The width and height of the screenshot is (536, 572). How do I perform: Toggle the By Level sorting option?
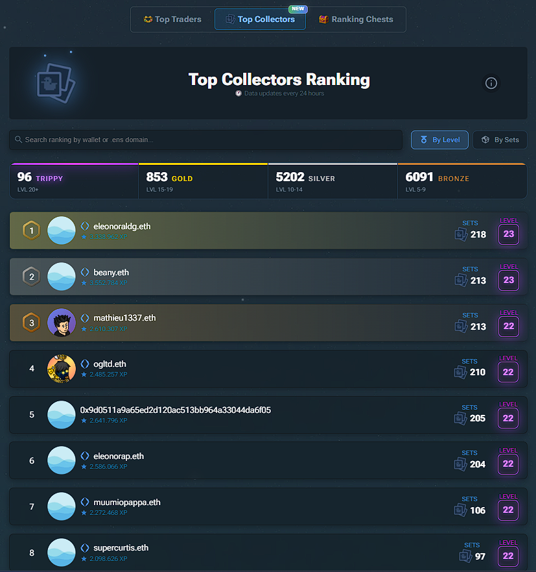tap(439, 140)
